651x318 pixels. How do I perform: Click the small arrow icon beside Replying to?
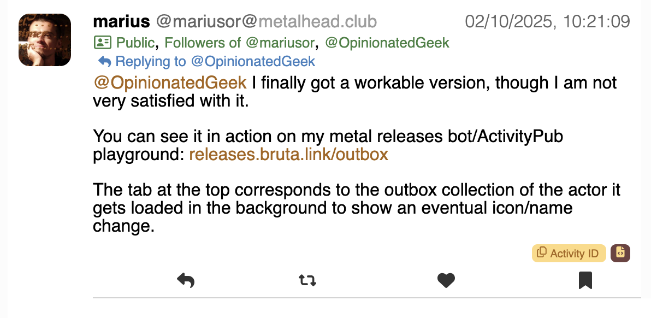(104, 61)
